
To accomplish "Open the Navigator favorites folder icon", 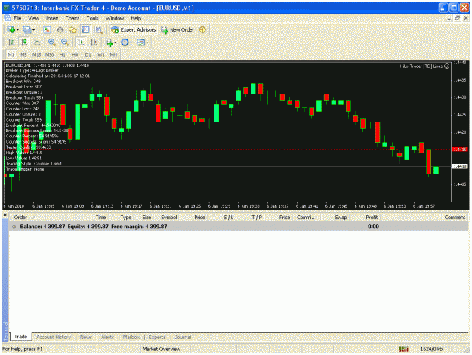I will click(72, 29).
